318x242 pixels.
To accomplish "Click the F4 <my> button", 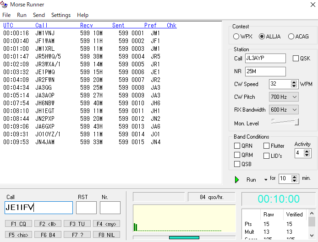I will (x=106, y=224).
